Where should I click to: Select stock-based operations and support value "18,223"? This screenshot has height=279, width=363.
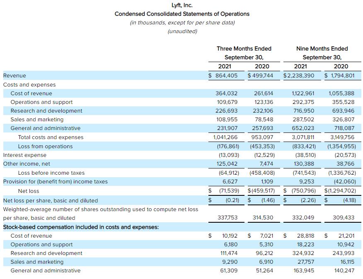(x=305, y=245)
